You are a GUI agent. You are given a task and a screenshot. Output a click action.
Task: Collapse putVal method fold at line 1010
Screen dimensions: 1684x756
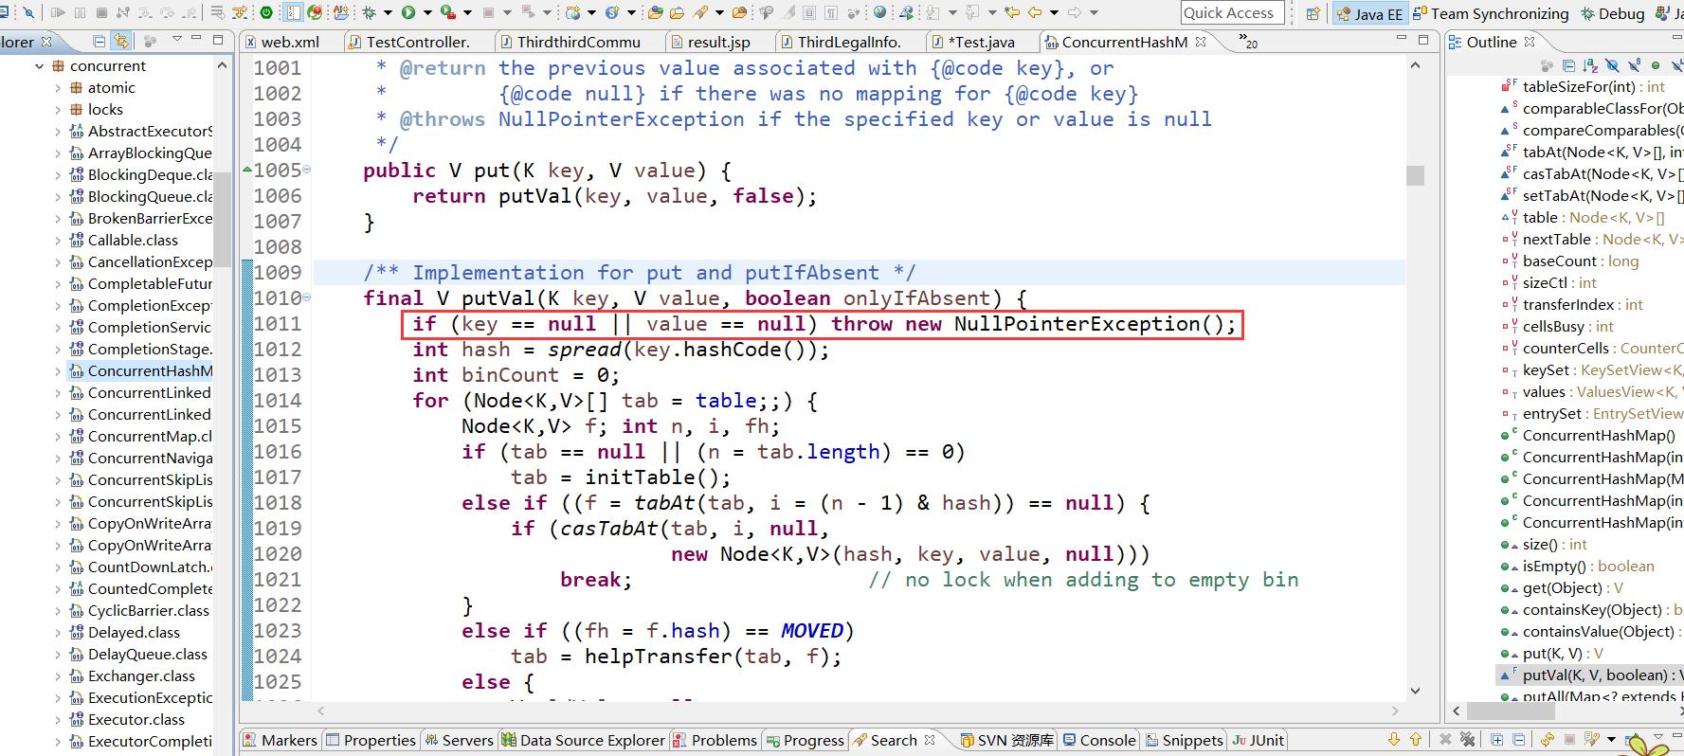(x=306, y=298)
